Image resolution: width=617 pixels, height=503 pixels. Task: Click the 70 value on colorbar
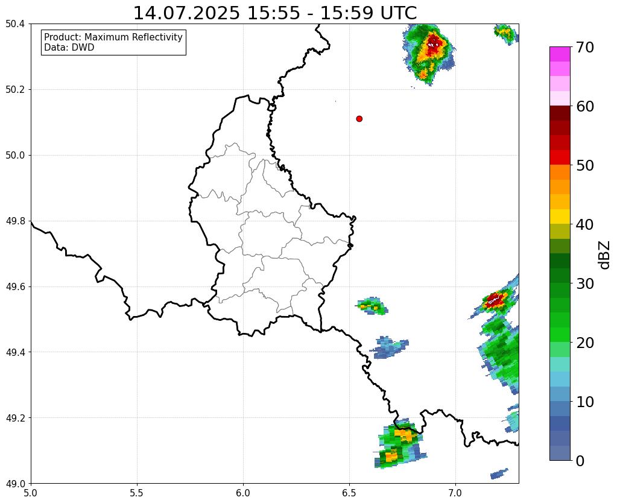(584, 48)
